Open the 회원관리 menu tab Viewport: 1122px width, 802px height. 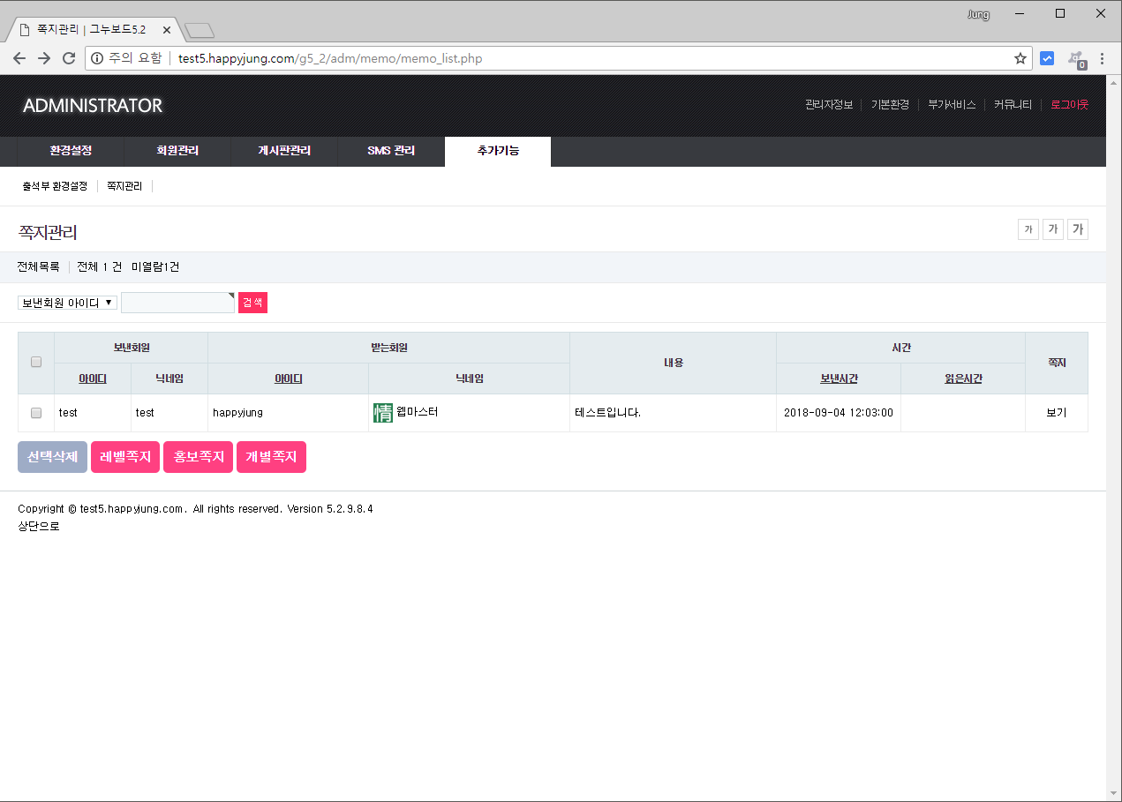click(177, 151)
